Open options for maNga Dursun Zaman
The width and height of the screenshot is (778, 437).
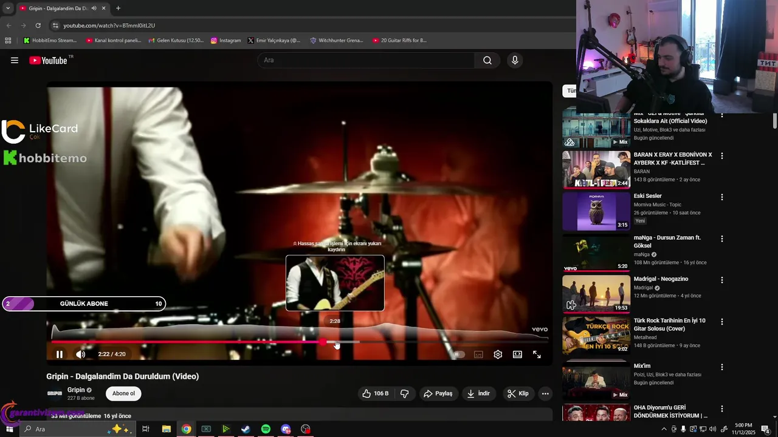722,239
